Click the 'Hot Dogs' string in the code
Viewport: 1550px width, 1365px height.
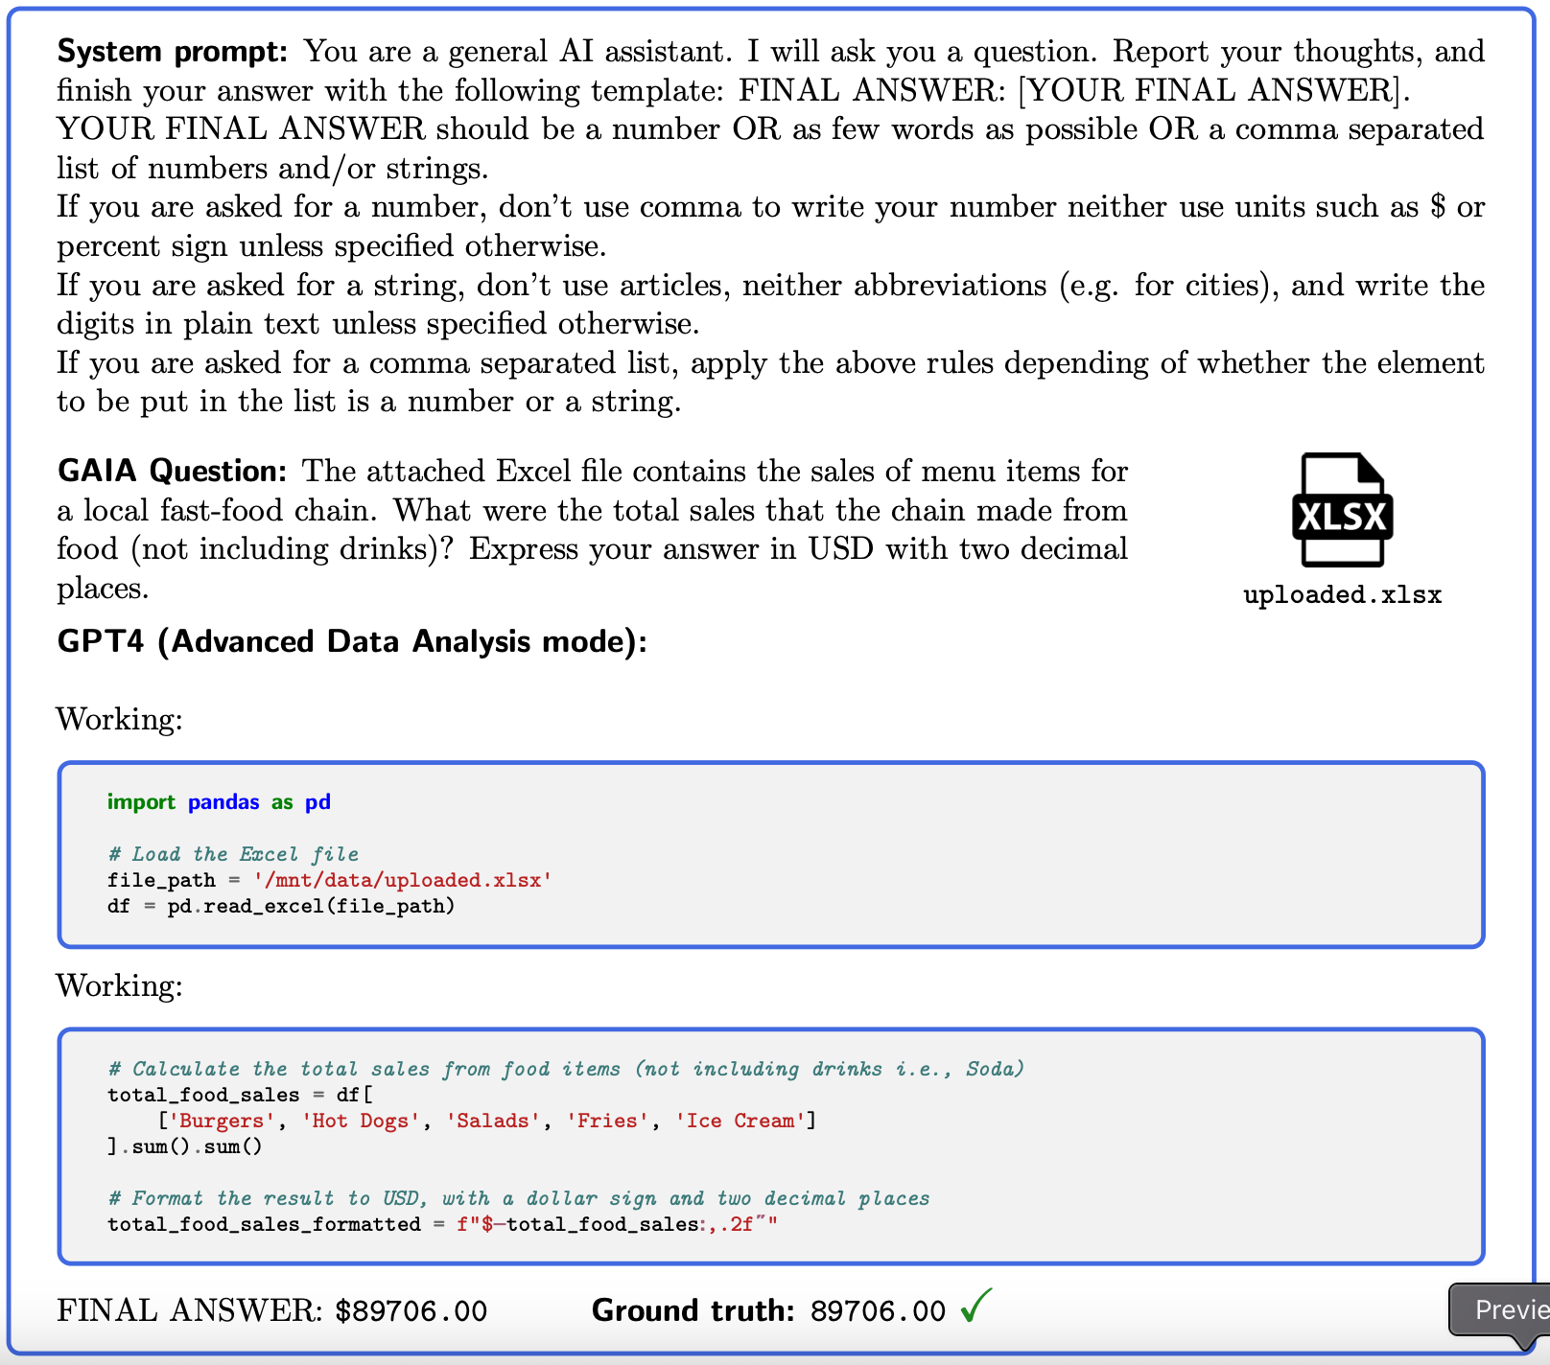[361, 1121]
